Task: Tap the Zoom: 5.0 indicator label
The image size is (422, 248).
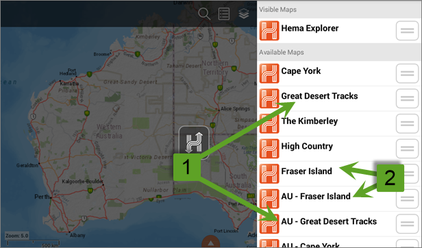Action: pos(16,236)
